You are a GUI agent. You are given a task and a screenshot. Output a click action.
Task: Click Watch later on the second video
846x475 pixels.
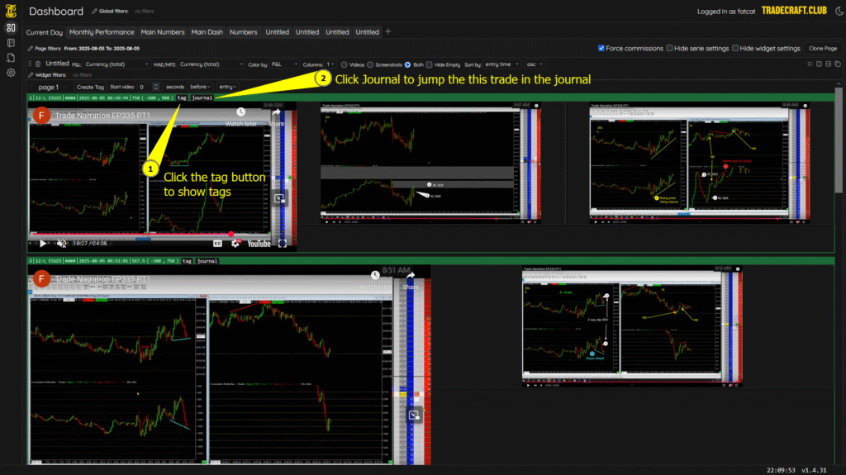[x=375, y=280]
